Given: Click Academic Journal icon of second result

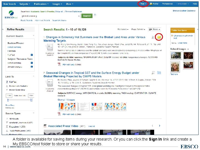Looking at the screenshot, I should coord(50,83).
